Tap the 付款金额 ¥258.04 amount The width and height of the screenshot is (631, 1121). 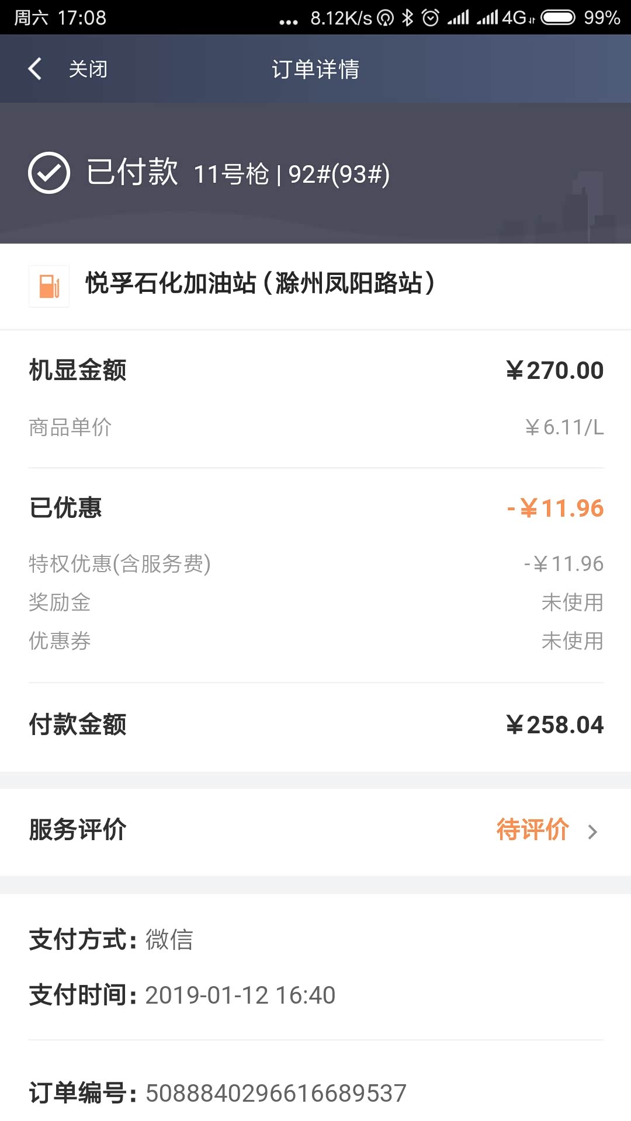click(x=554, y=725)
